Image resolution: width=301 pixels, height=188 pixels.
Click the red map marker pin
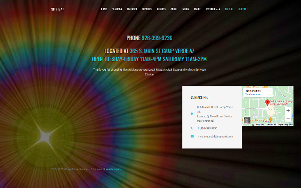pyautogui.click(x=267, y=103)
